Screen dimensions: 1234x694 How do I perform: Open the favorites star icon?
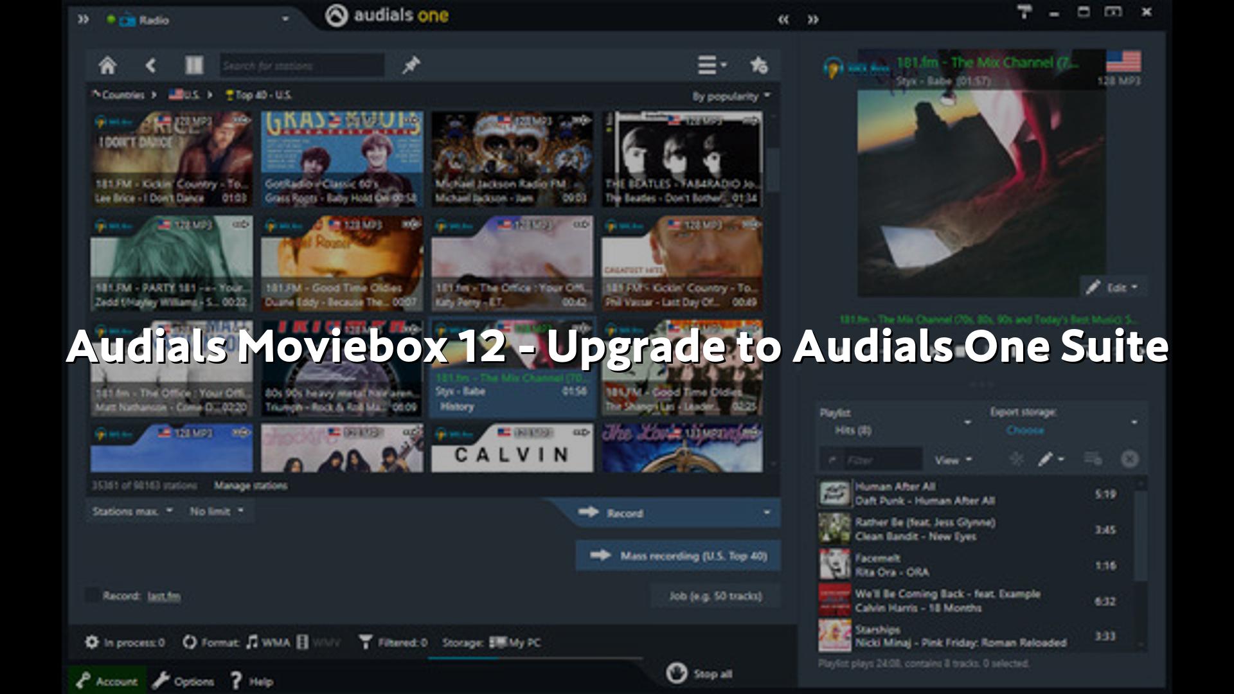point(759,65)
